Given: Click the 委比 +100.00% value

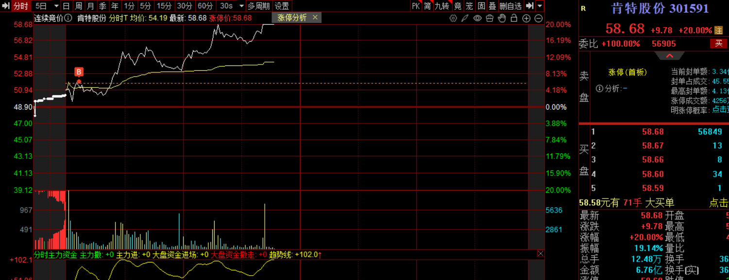Looking at the screenshot, I should click(x=621, y=44).
